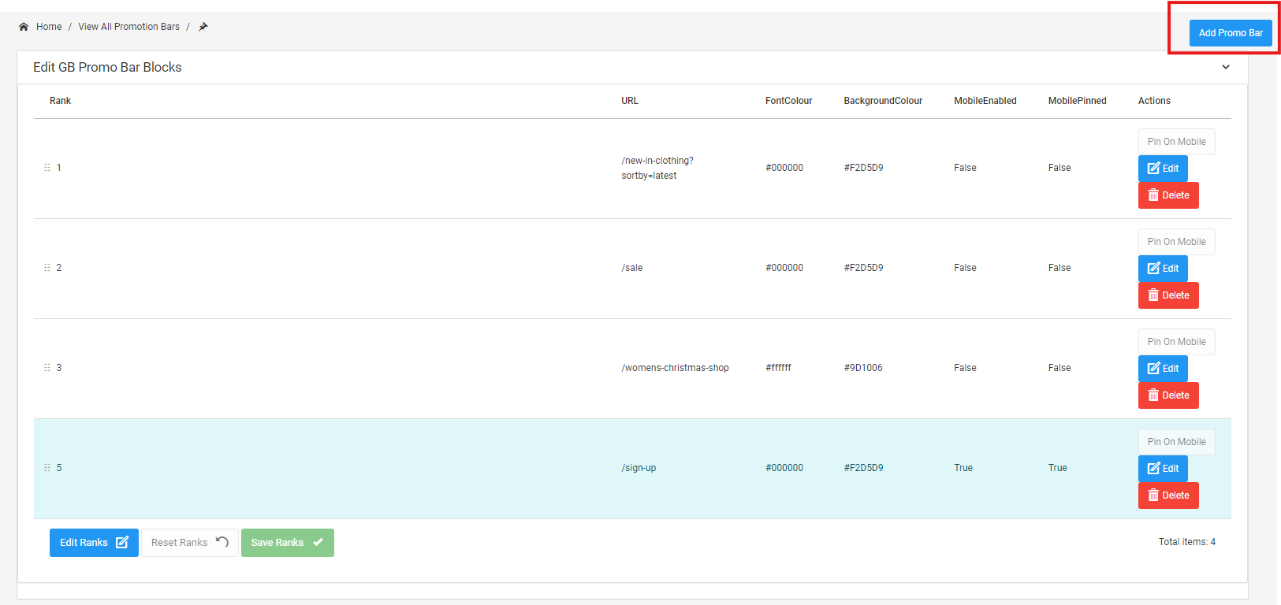Click #000000 font colour in /sign-up row
The width and height of the screenshot is (1281, 605).
click(784, 468)
